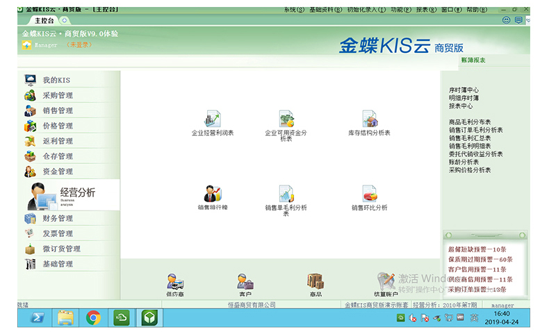The image size is (549, 335).
Task: Select 销售管理 module in sidebar
Action: tap(69, 111)
